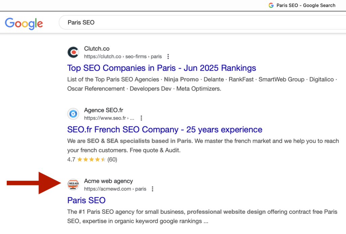Click the www.seo.fr URL breadcrumb
Screen dimensions: 346x234
[109, 118]
